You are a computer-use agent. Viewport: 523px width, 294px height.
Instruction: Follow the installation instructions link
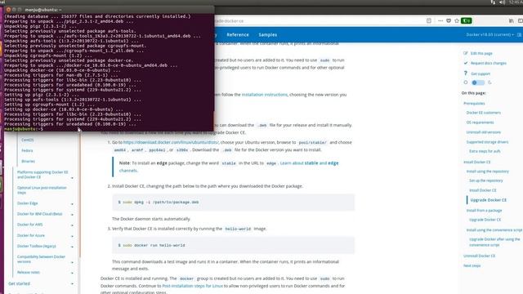pyautogui.click(x=265, y=95)
